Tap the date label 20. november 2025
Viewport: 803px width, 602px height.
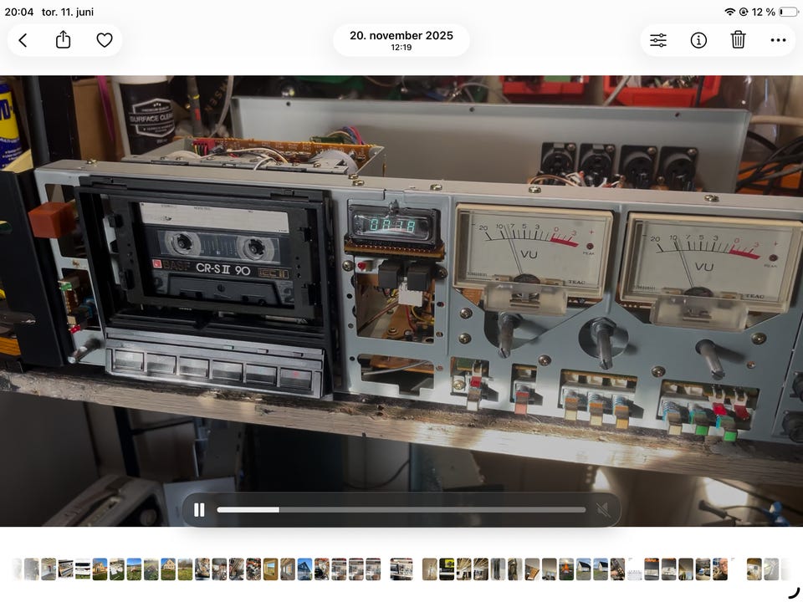tap(401, 35)
